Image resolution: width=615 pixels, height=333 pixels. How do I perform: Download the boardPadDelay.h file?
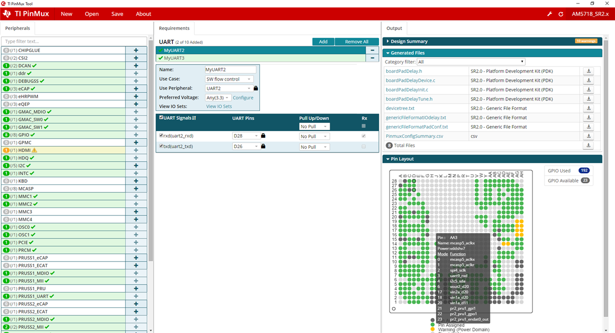click(x=589, y=71)
